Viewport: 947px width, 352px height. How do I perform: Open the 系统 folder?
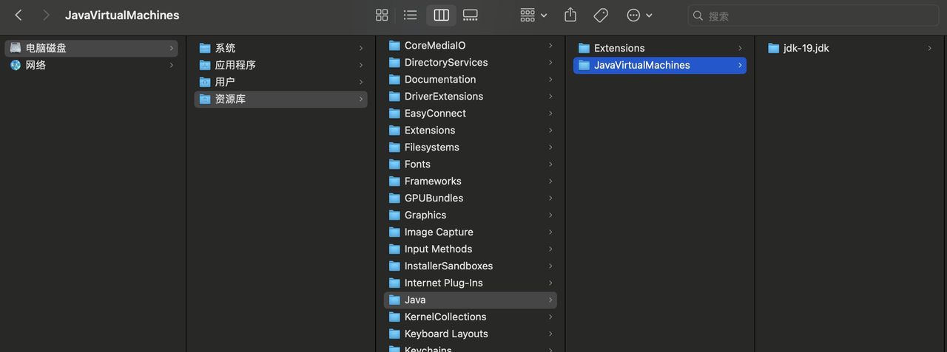[225, 48]
